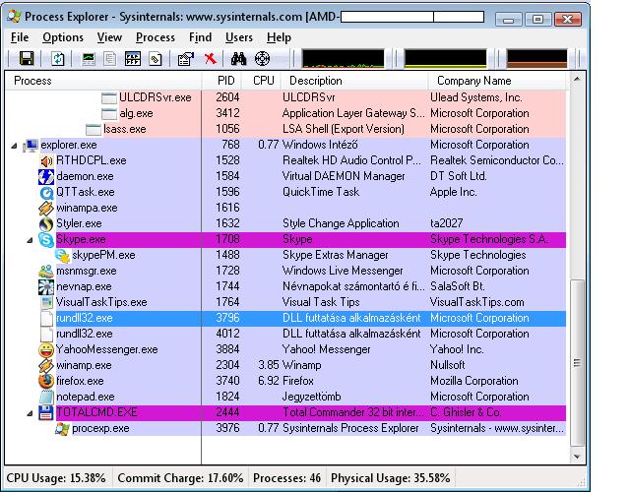
Task: Open the System Information toolbar icon
Action: pos(89,59)
